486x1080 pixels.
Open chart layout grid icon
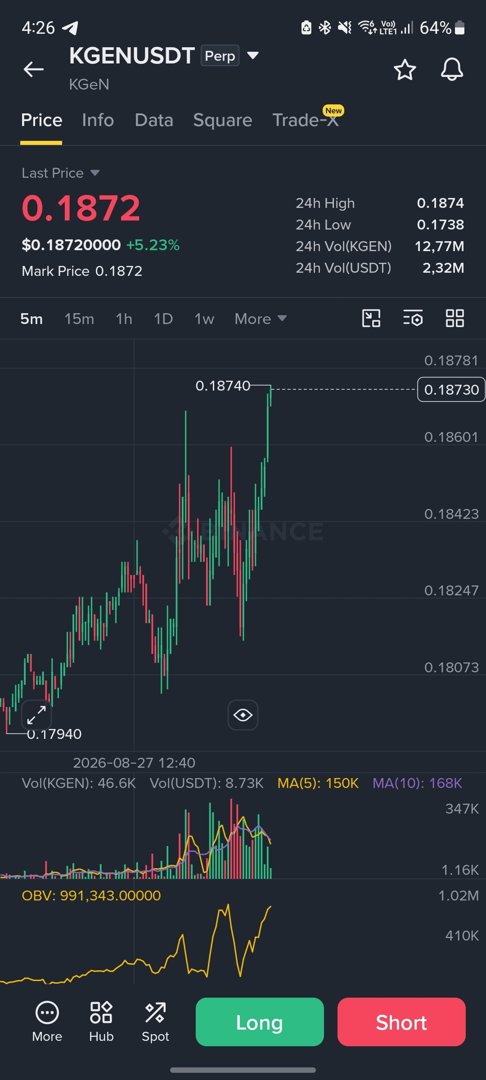(x=454, y=319)
